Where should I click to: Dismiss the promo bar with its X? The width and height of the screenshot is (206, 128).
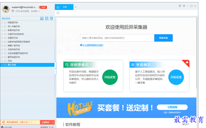pyautogui.click(x=53, y=123)
